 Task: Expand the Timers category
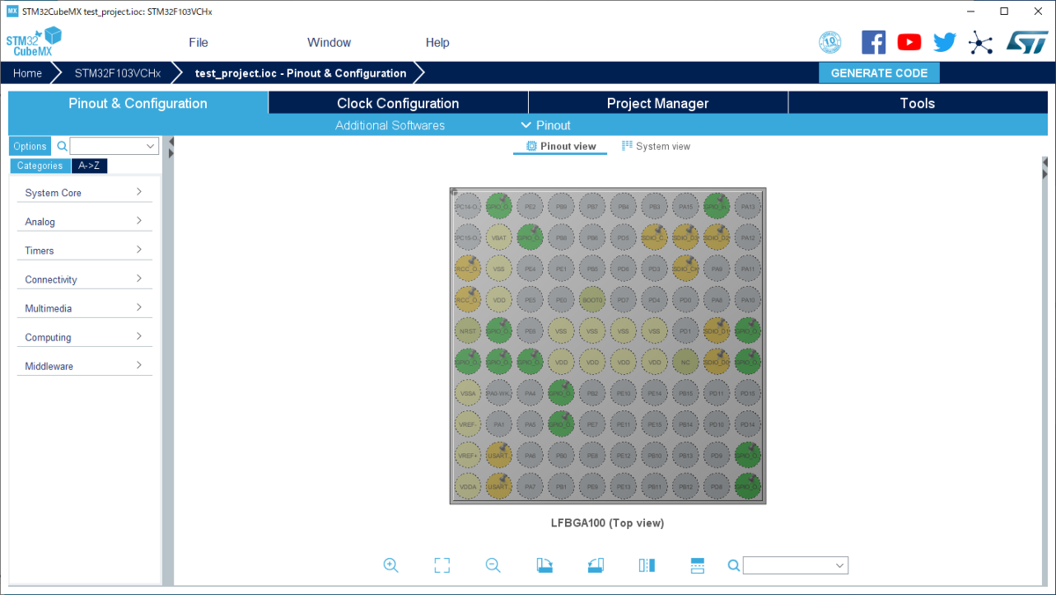pos(84,251)
